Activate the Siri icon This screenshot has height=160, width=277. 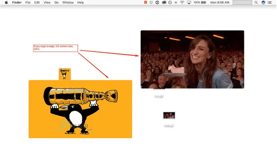[x=263, y=2]
